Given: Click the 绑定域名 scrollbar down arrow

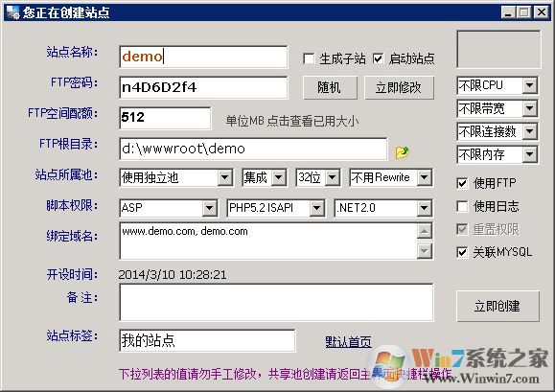Looking at the screenshot, I should [425, 251].
